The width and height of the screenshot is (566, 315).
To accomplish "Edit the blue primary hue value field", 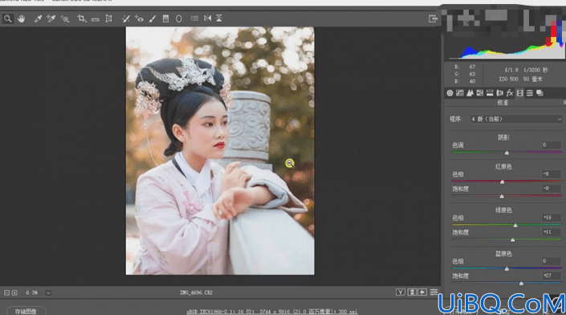I will pyautogui.click(x=552, y=261).
